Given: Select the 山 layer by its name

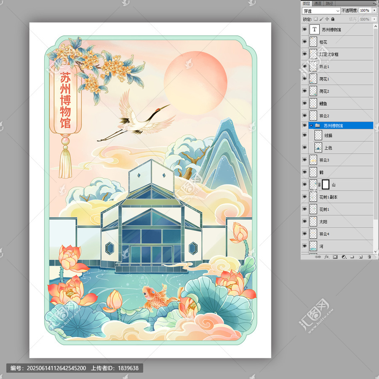Looking at the screenshot, I should tap(334, 185).
